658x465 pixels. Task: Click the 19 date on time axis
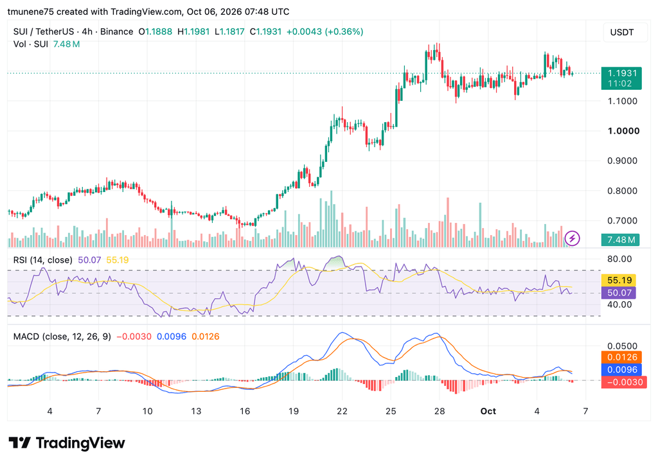293,411
